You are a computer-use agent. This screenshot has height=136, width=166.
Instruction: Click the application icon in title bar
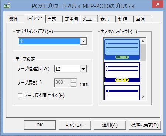point(7,6)
